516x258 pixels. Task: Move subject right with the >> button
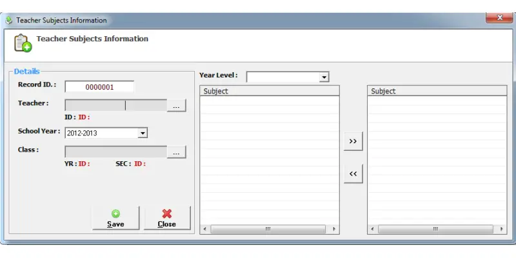click(x=353, y=141)
